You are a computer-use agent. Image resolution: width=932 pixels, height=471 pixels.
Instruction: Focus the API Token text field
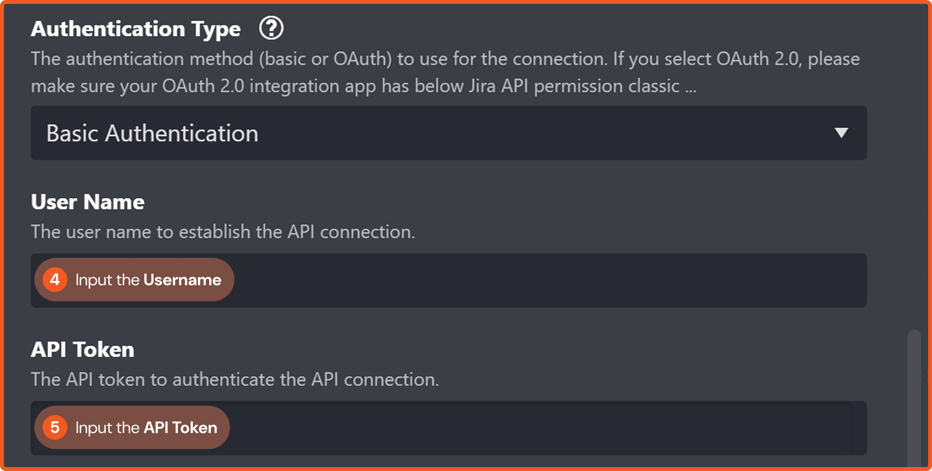pos(540,428)
